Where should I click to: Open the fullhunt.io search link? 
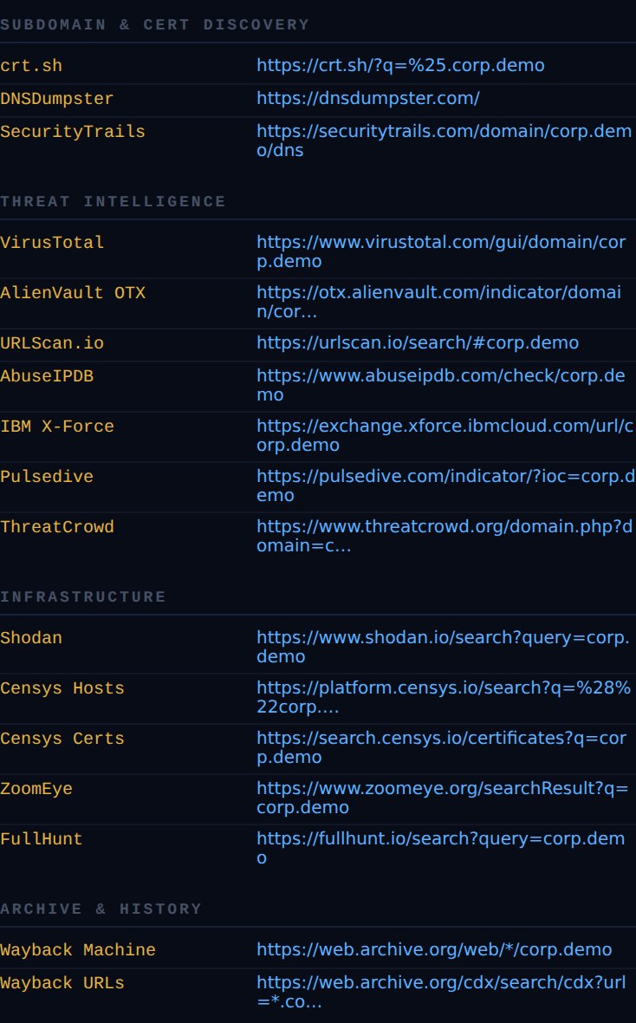441,848
